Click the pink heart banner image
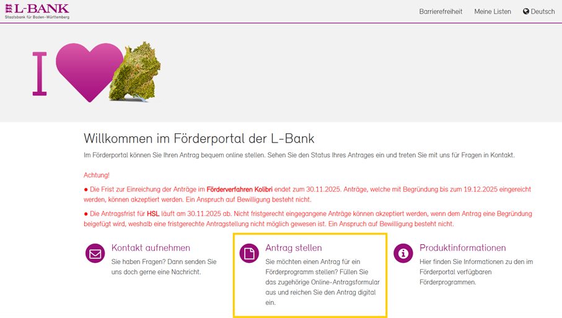The image size is (562, 318). pos(89,73)
